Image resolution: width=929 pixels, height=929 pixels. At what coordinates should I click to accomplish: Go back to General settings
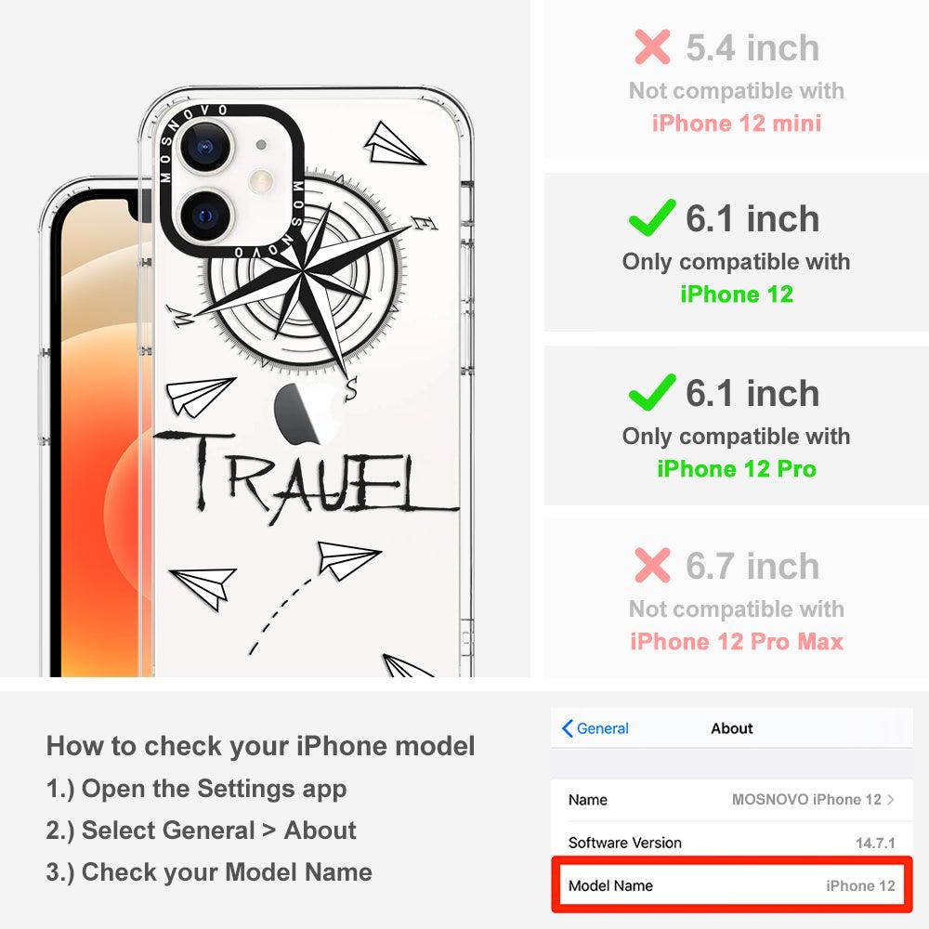pos(595,728)
